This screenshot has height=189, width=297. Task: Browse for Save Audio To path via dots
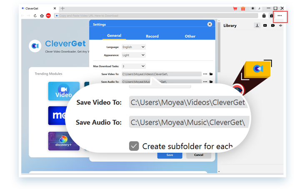[205, 82]
